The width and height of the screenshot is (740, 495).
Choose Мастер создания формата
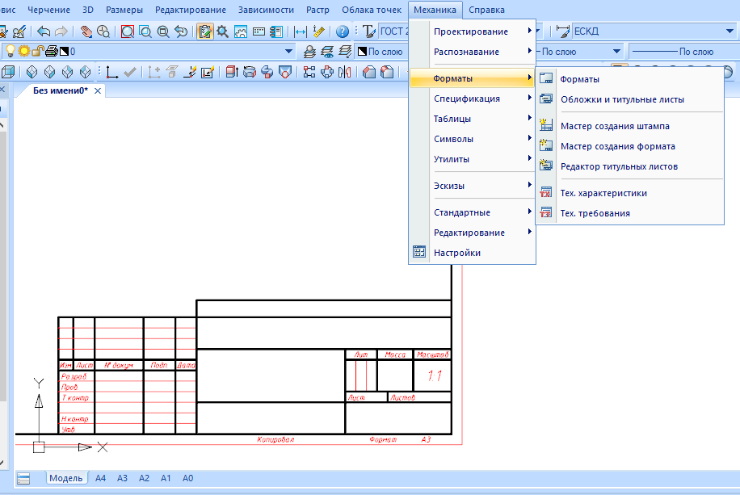[x=618, y=146]
